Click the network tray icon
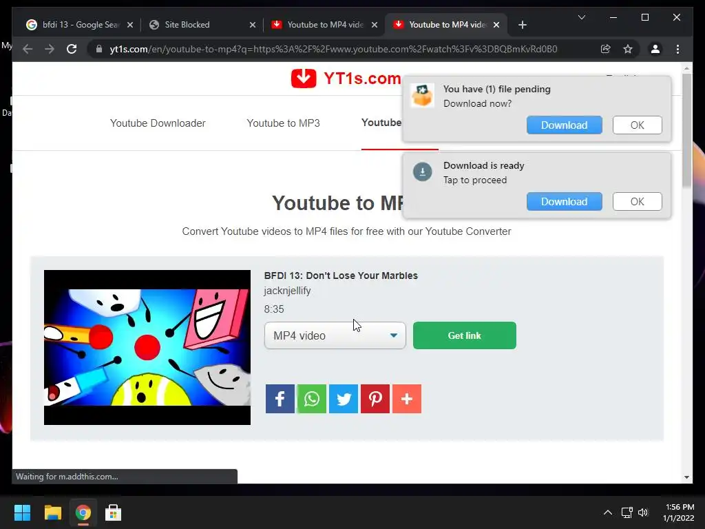This screenshot has height=529, width=705. pos(627,512)
